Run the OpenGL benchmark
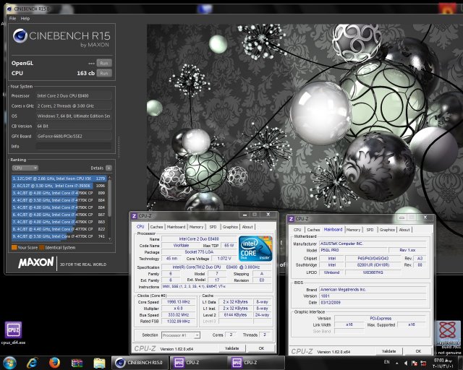Image resolution: width=463 pixels, height=370 pixels. coord(104,63)
